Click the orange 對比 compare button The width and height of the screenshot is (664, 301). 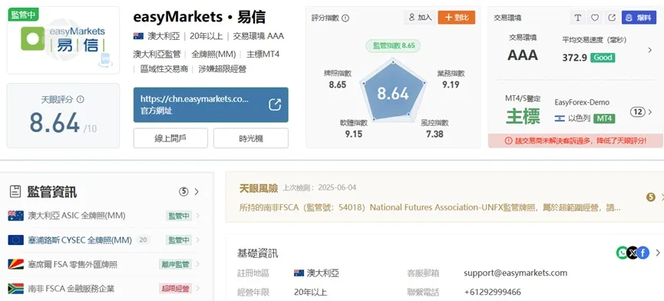(x=457, y=18)
